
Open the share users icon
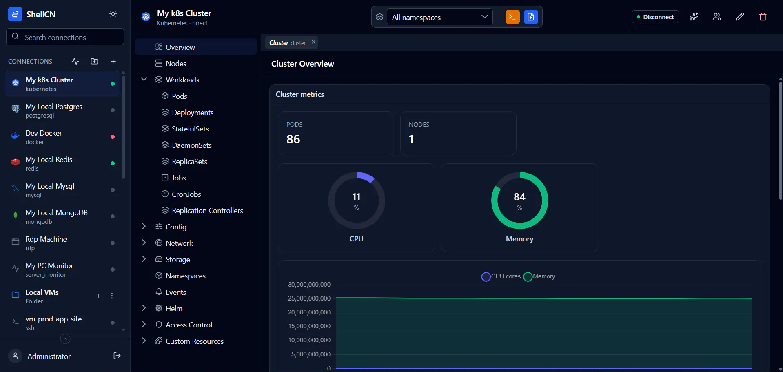[x=716, y=17]
